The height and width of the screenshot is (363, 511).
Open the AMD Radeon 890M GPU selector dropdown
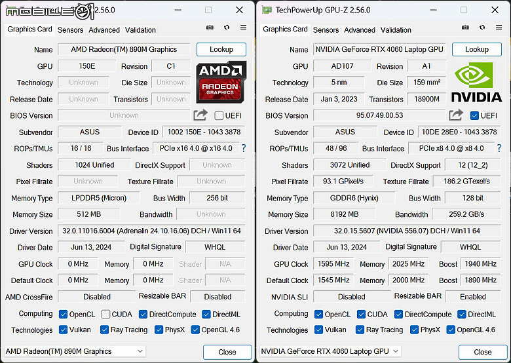75,351
